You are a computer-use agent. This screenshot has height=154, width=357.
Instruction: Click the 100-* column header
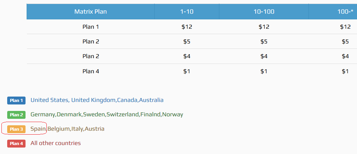point(345,11)
